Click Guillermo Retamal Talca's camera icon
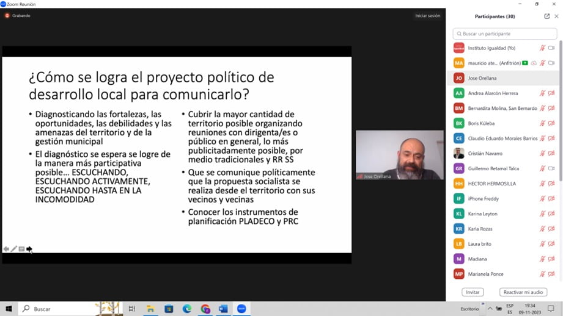The width and height of the screenshot is (563, 316). click(x=551, y=168)
